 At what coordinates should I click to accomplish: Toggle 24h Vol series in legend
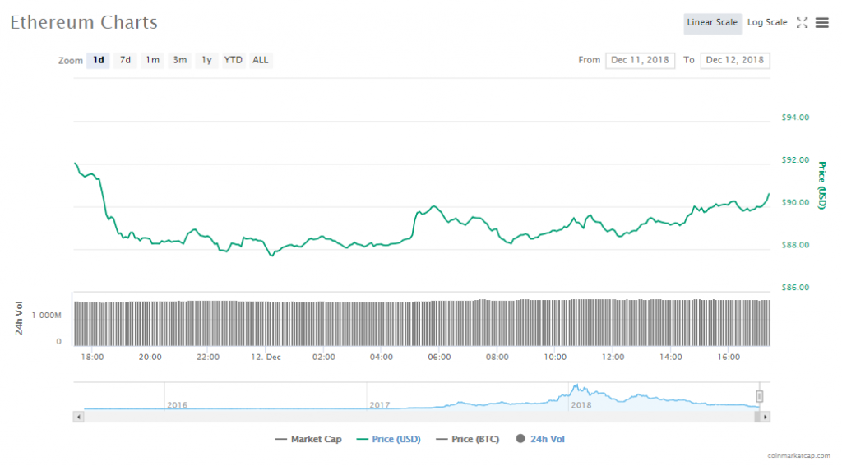point(540,440)
